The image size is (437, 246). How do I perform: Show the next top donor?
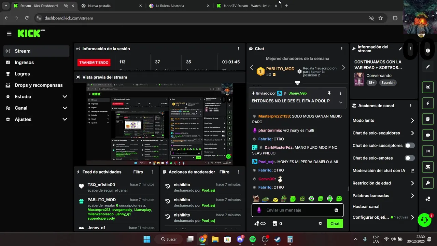(343, 68)
